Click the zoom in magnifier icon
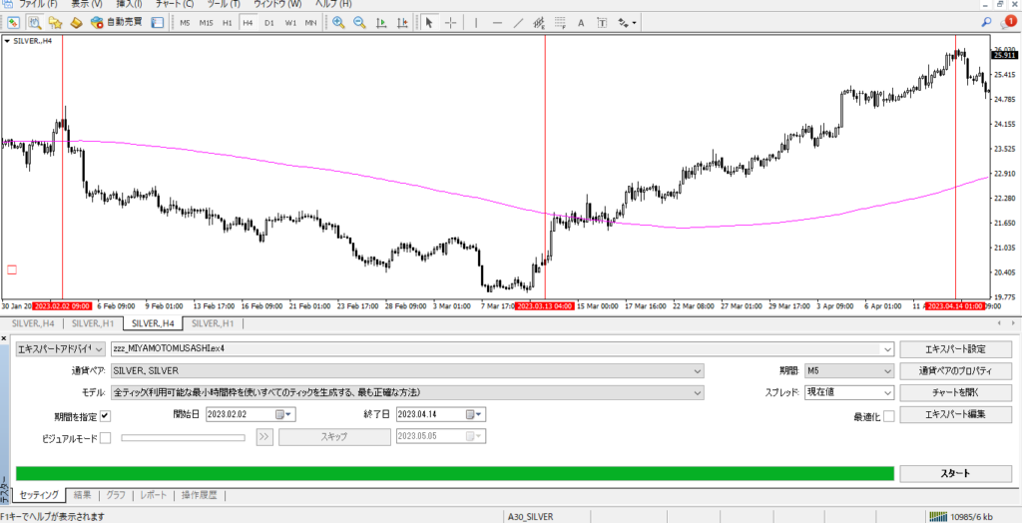 pos(339,22)
